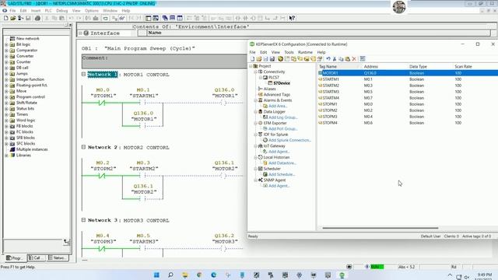The height and width of the screenshot is (280, 498).
Task: Click the Undo icon in KEPServerEX toolbar
Action: point(328,59)
